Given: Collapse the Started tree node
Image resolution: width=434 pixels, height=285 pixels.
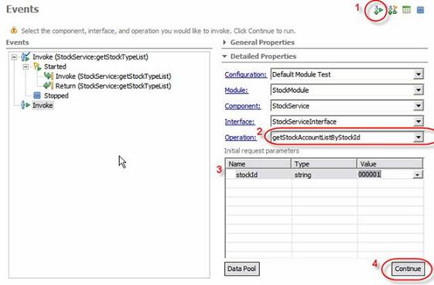Looking at the screenshot, I should 26,67.
